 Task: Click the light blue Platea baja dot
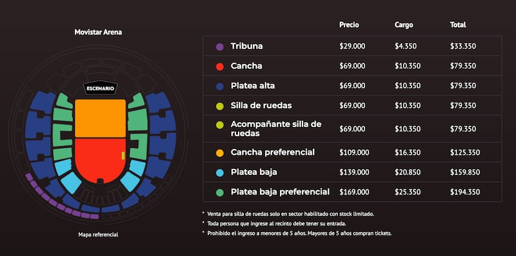pyautogui.click(x=220, y=172)
